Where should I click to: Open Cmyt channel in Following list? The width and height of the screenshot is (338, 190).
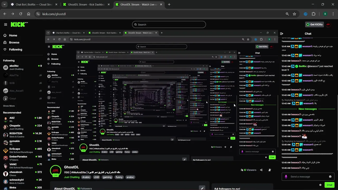coord(22,98)
